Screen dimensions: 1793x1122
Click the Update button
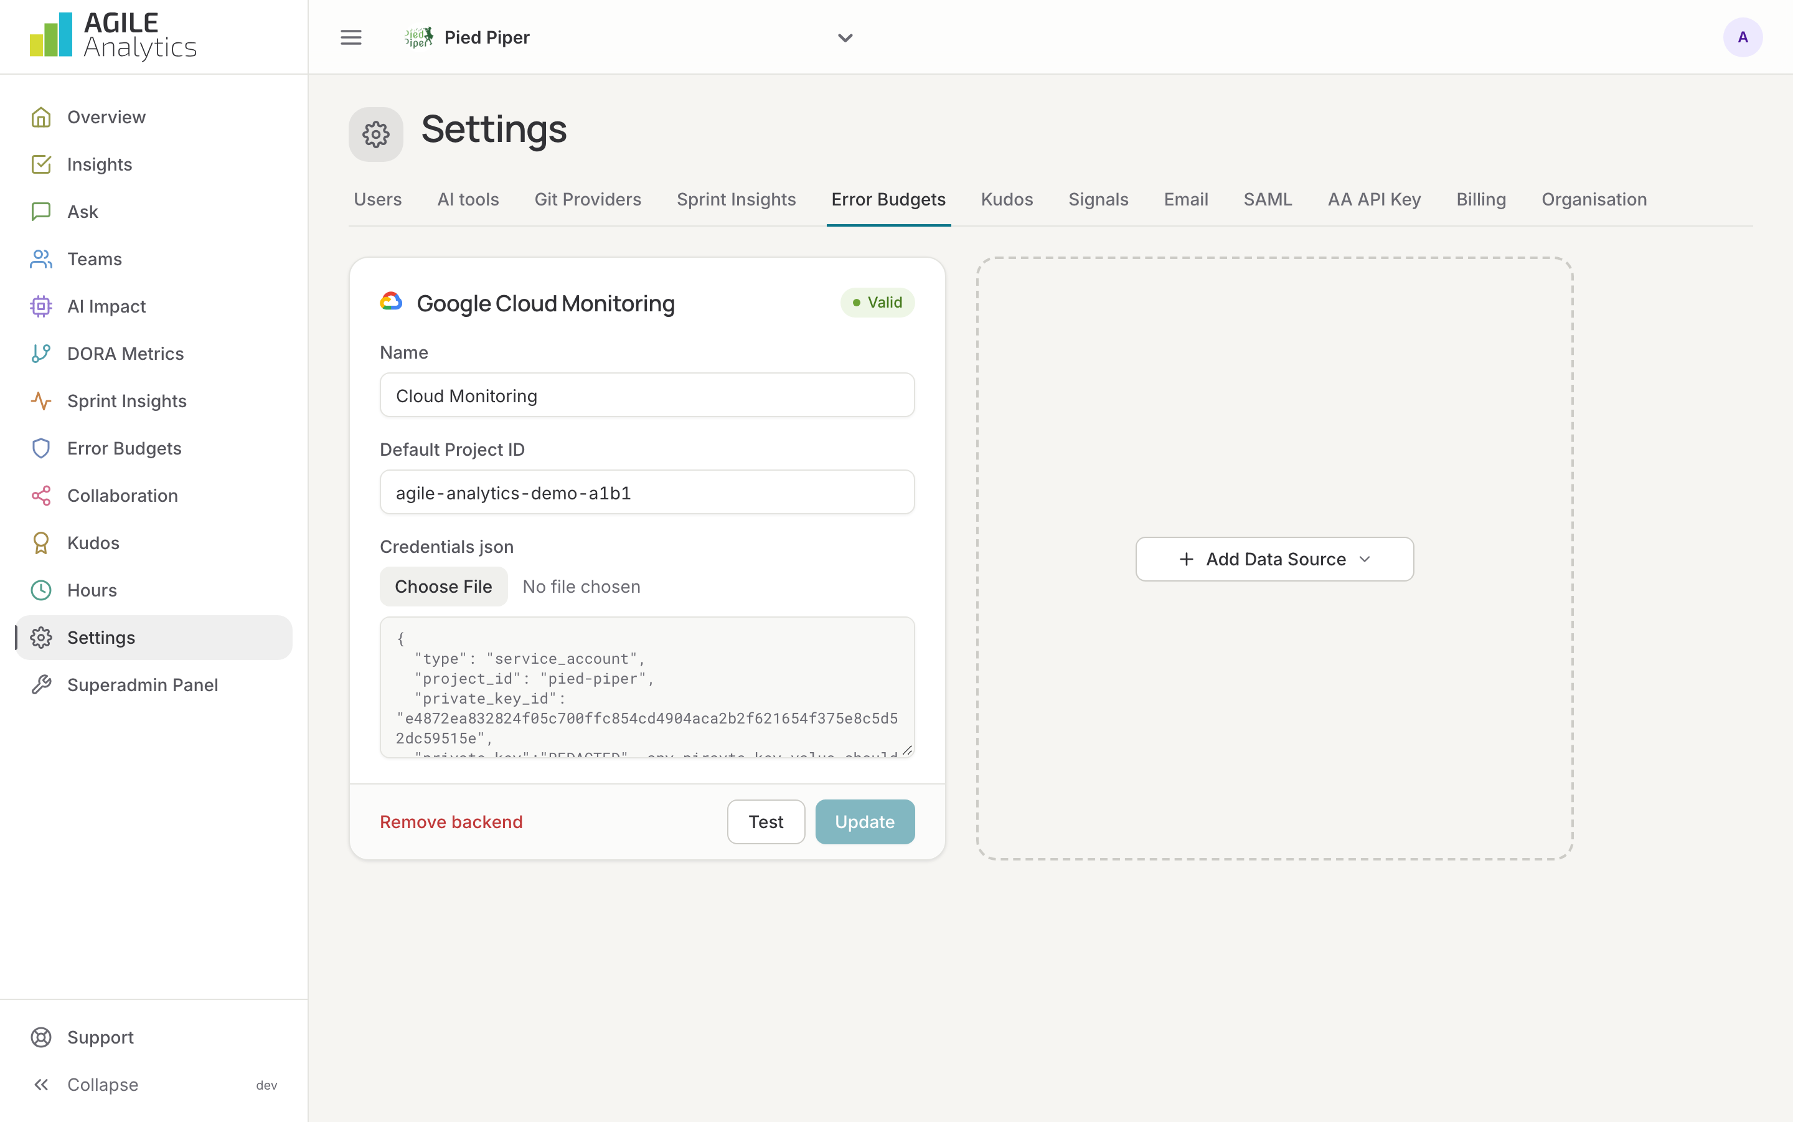coord(865,823)
